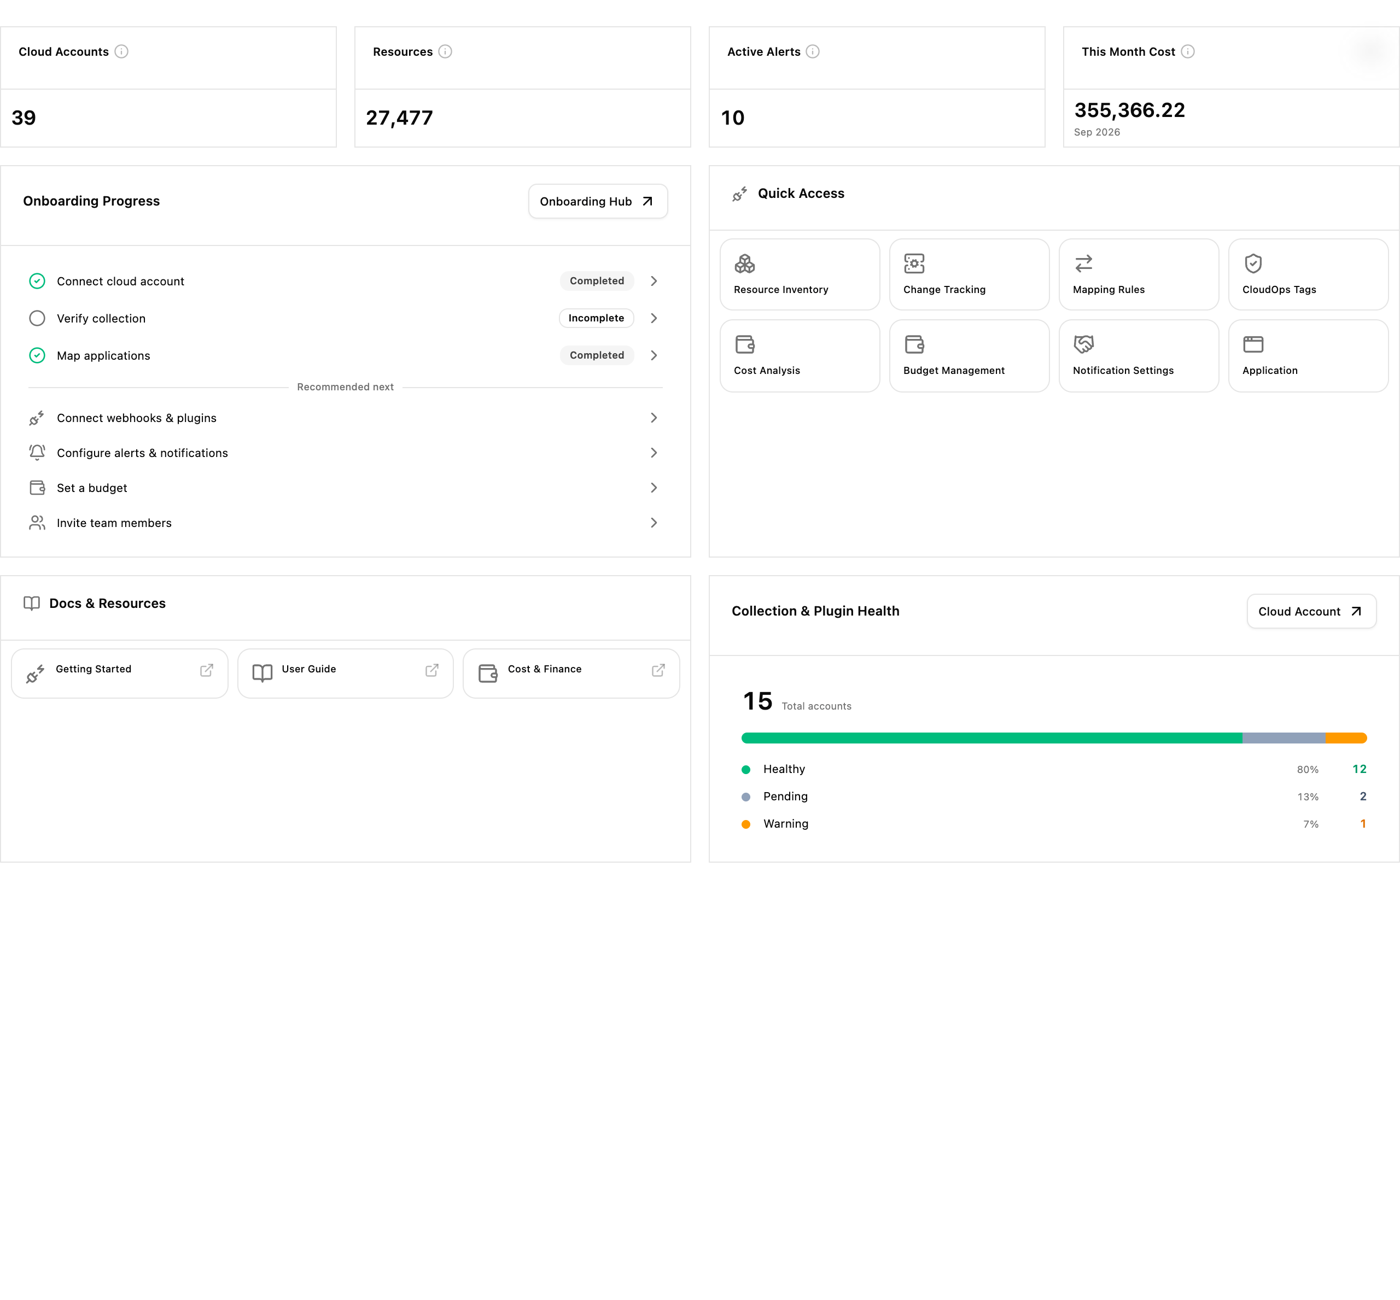Click Connect cloud account completed checkmark
The image size is (1400, 1300).
pos(37,280)
